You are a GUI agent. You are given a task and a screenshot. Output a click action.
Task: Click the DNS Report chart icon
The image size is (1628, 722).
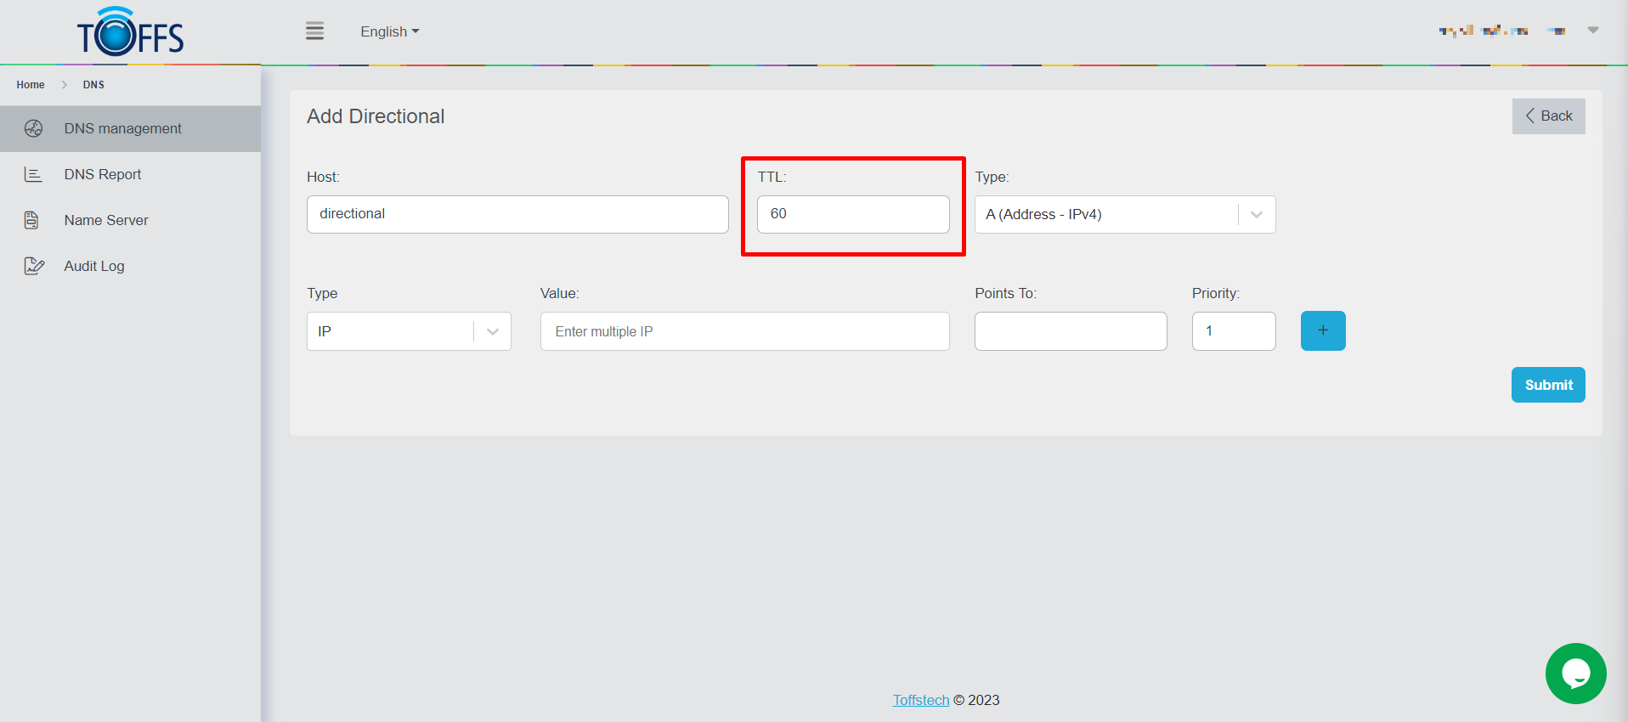[33, 174]
